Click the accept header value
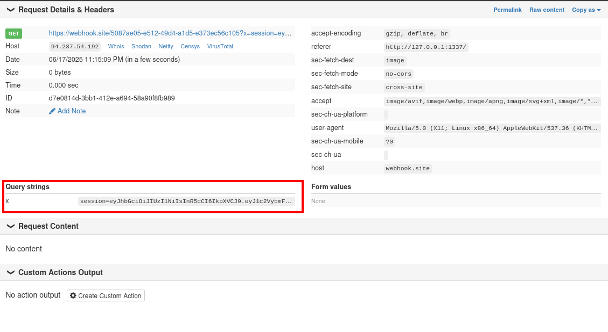 [492, 101]
